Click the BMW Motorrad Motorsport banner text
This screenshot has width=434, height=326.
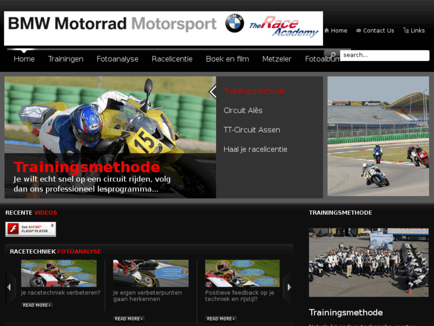tap(112, 23)
